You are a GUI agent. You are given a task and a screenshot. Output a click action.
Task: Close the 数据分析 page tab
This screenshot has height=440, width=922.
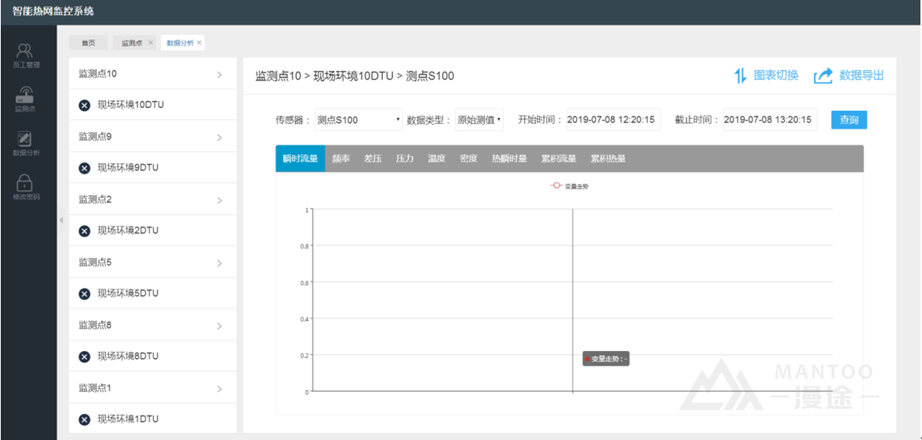[199, 43]
